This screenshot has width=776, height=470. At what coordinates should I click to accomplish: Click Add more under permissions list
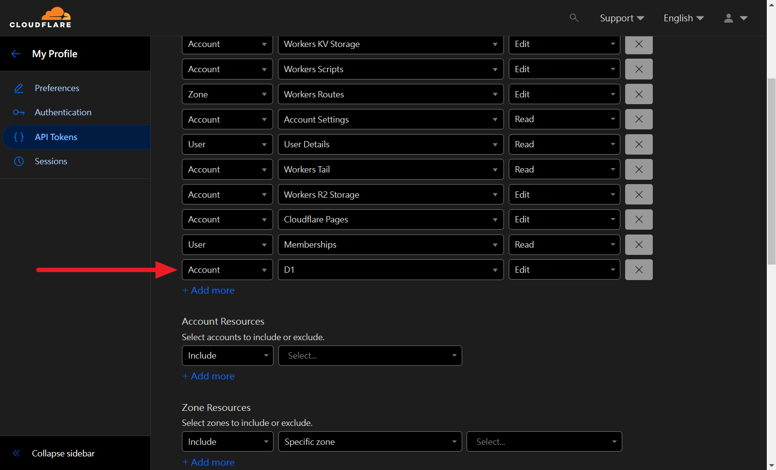pos(209,291)
